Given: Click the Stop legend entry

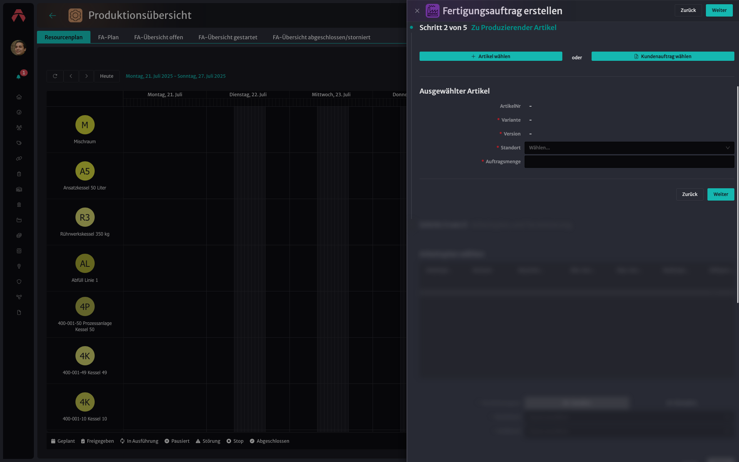Looking at the screenshot, I should [x=235, y=441].
